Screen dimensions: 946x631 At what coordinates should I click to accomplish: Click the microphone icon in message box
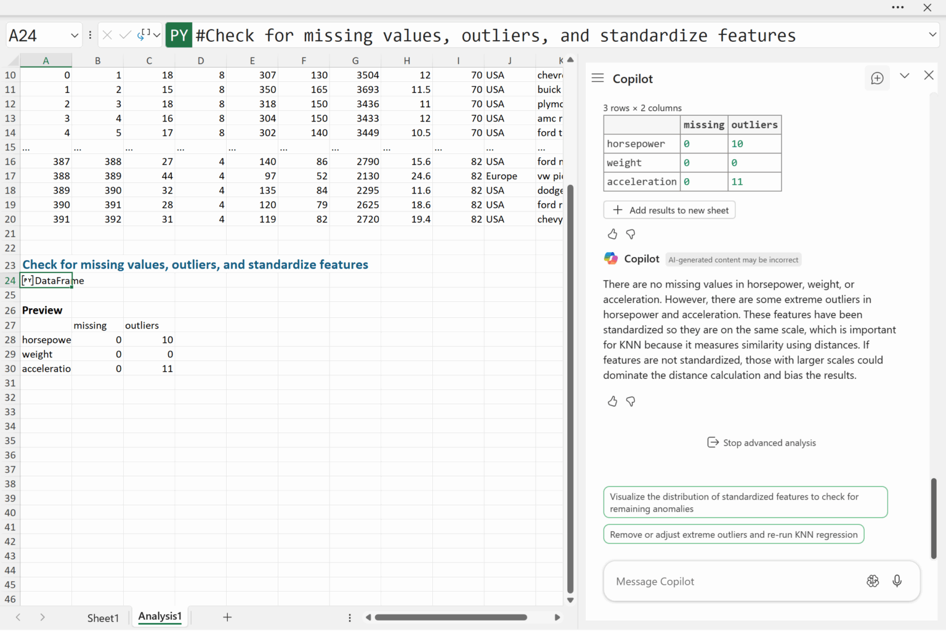click(897, 581)
